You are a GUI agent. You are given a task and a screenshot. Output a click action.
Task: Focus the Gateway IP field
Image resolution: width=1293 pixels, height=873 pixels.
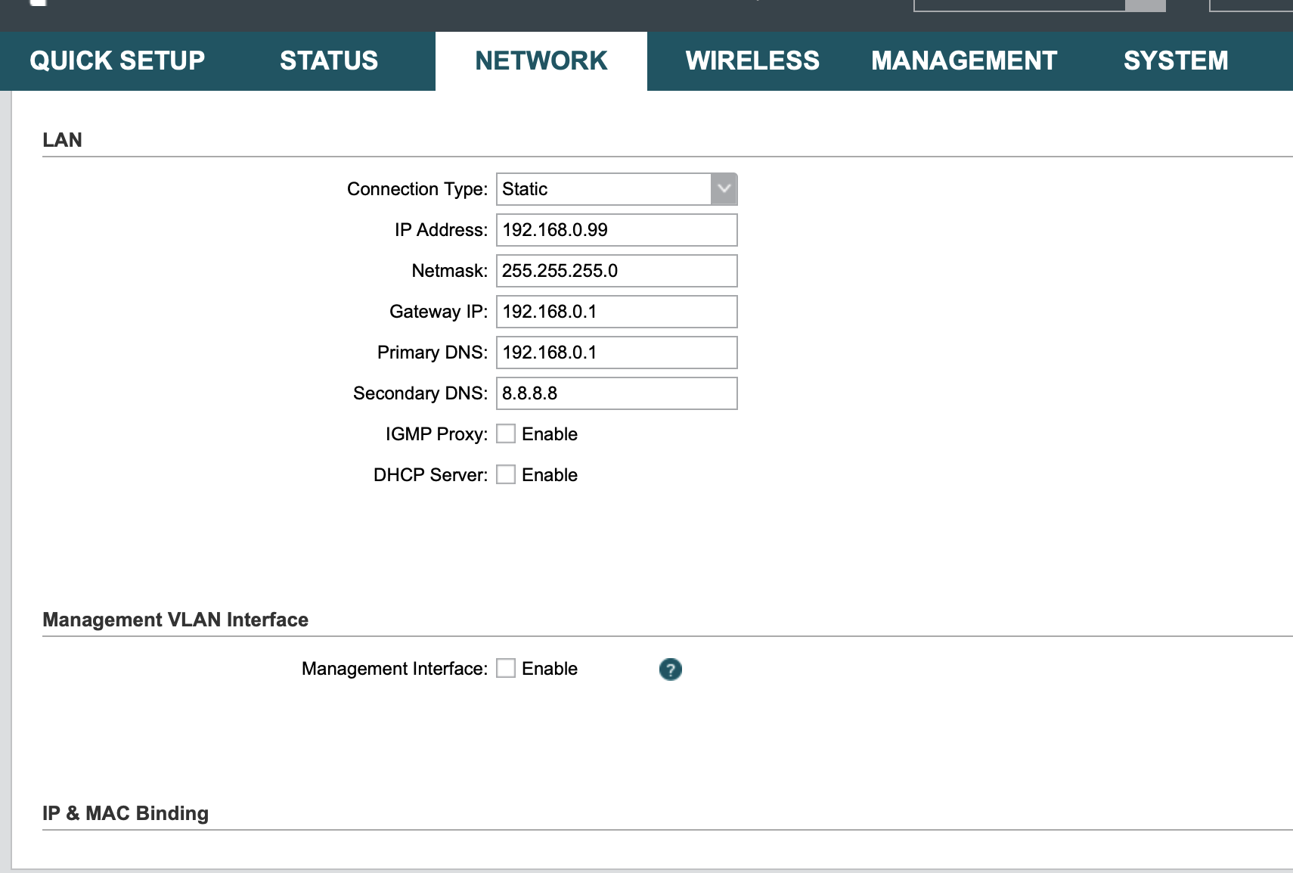pyautogui.click(x=617, y=312)
